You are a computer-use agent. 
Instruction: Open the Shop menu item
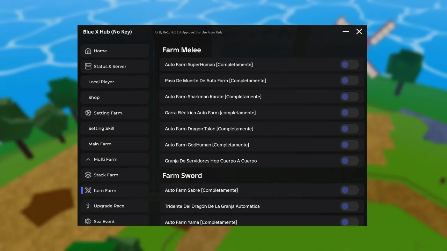click(x=115, y=97)
